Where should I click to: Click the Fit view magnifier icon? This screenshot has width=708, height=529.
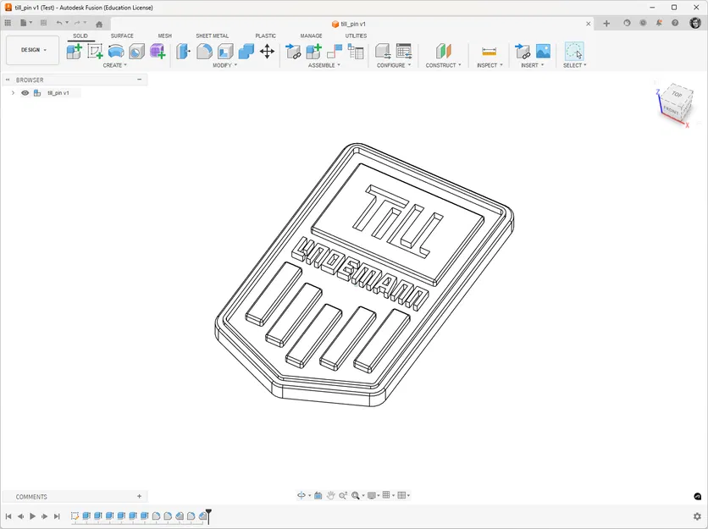click(x=356, y=495)
